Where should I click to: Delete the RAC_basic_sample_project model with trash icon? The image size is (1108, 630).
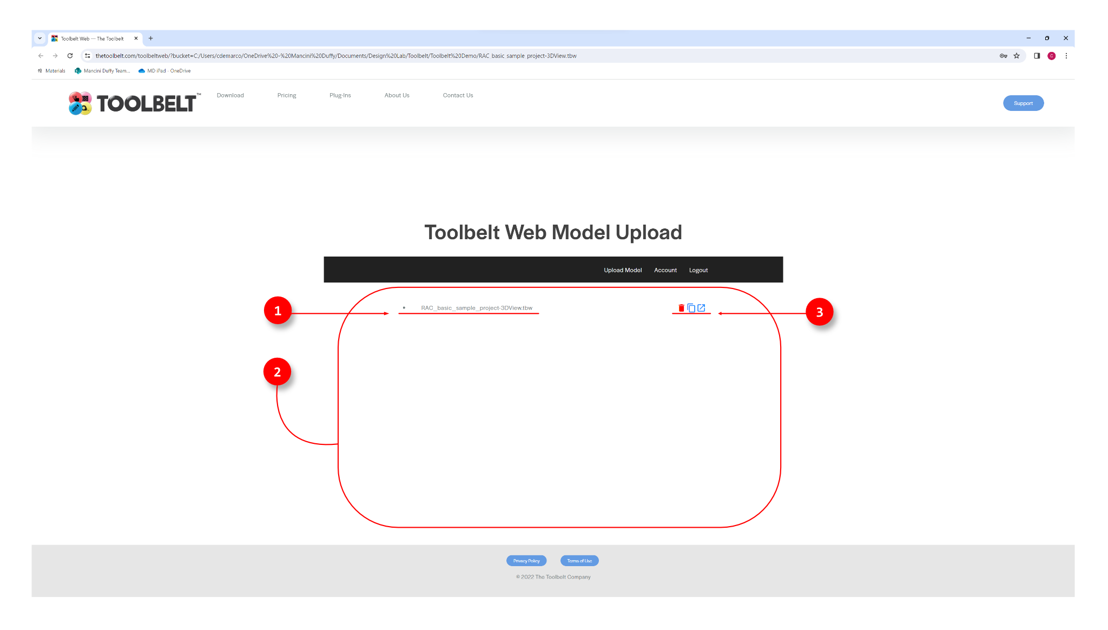[681, 308]
